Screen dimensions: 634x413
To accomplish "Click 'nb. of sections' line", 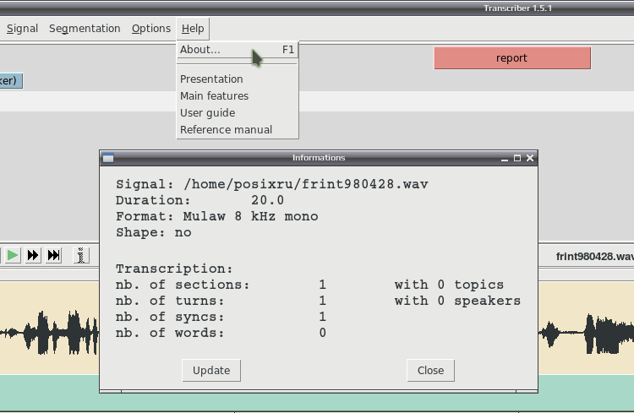I will pos(221,285).
